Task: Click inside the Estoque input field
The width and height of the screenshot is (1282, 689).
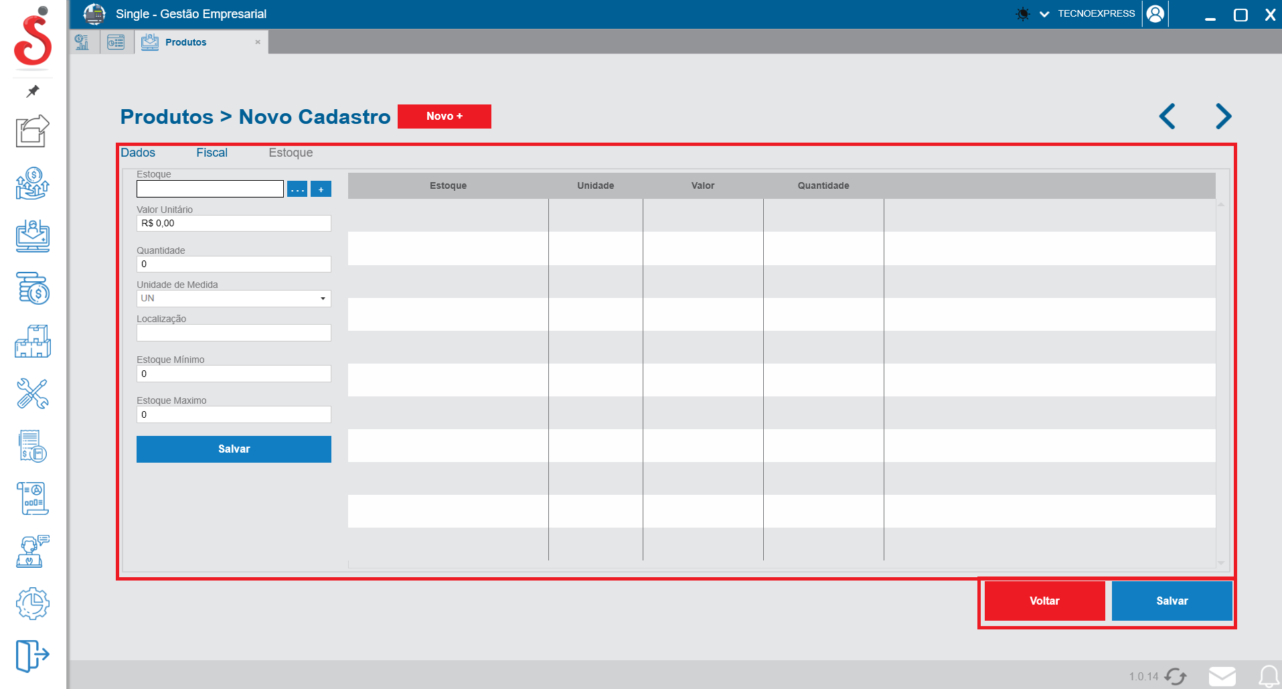Action: pos(210,188)
